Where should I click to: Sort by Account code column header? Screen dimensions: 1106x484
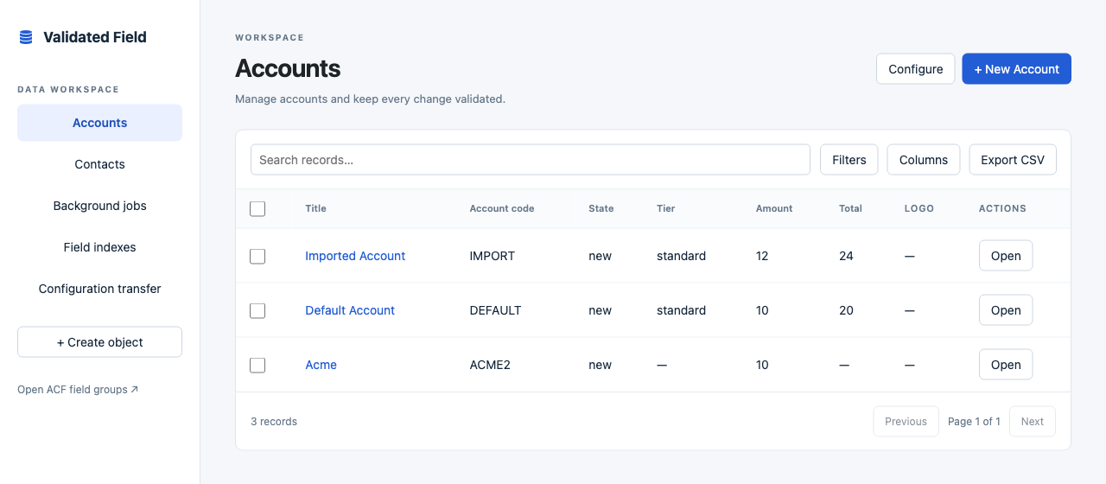click(501, 208)
